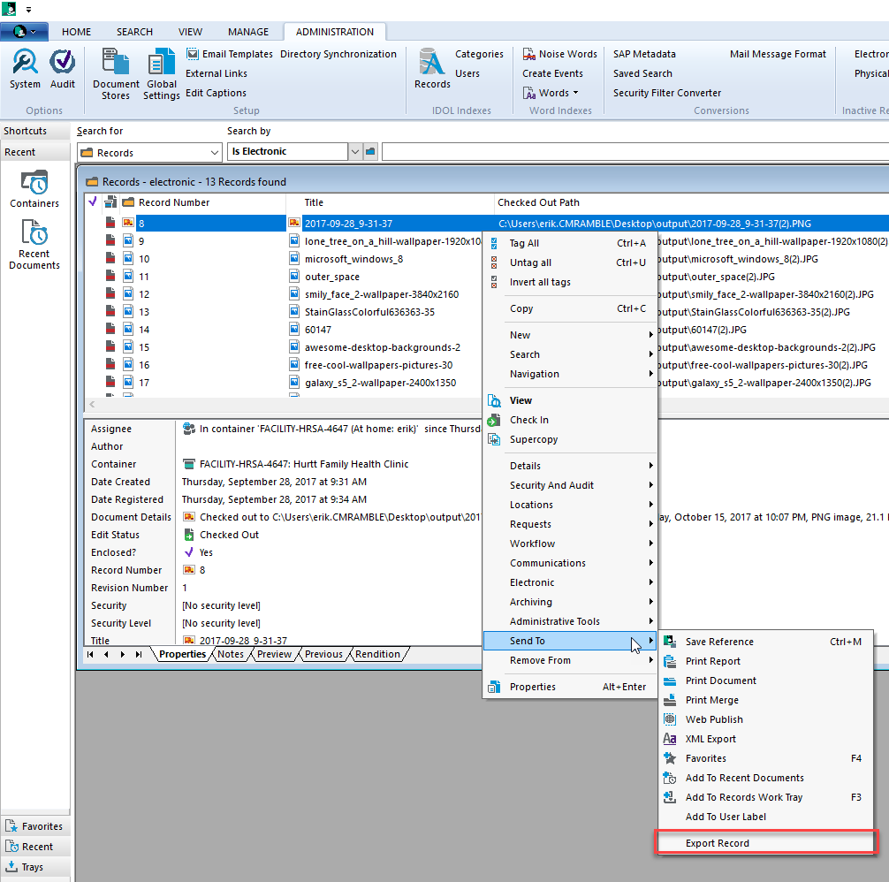
Task: Click Add To User Label
Action: click(x=765, y=817)
